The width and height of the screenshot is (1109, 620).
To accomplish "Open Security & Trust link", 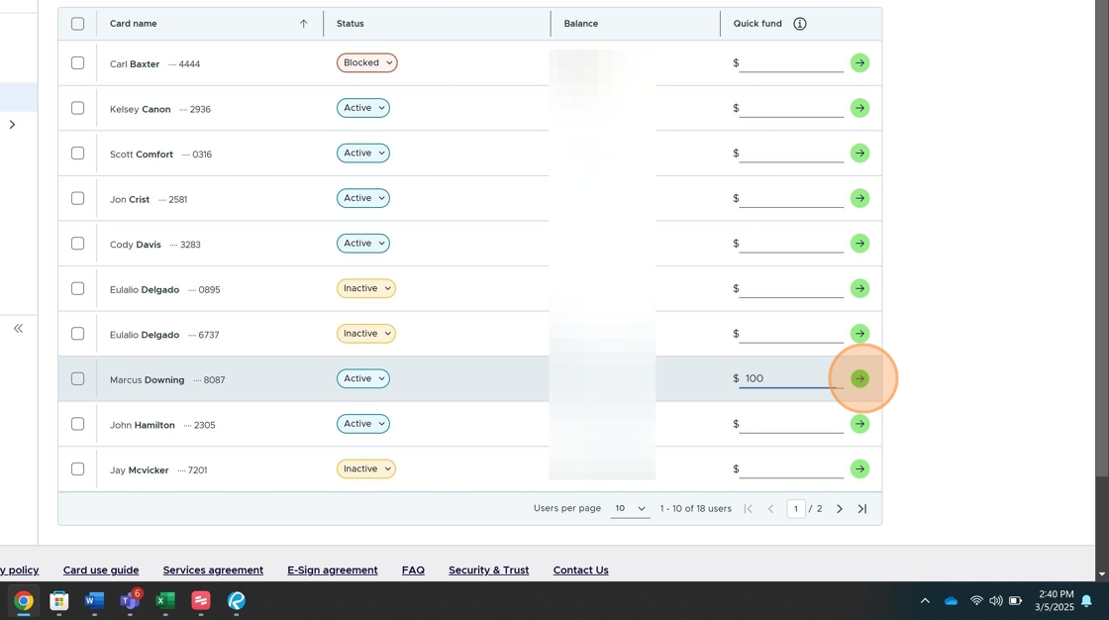I will pos(489,569).
